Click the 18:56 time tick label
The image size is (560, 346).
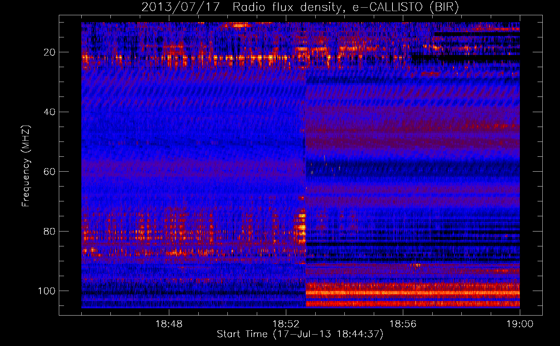point(403,324)
